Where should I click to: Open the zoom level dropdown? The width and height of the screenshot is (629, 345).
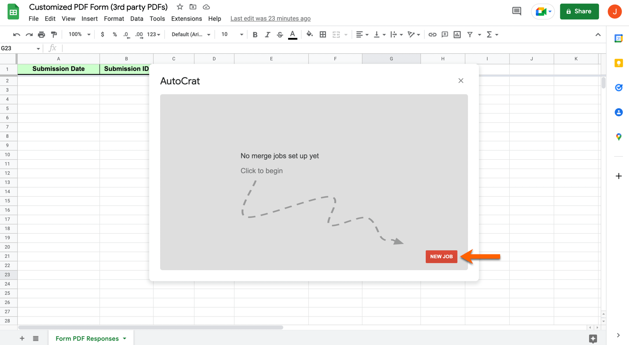[79, 34]
